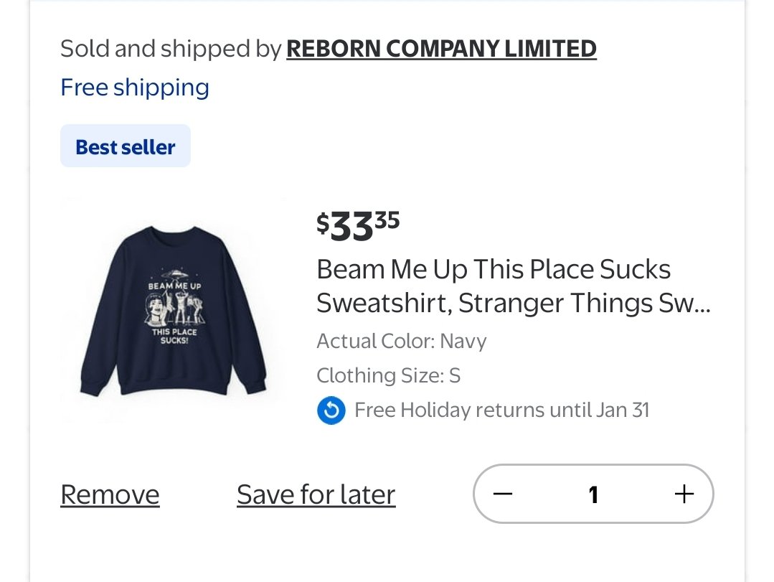Viewport: 774px width, 582px height.
Task: Open the navy sweatshirt product thumbnail
Action: click(174, 311)
